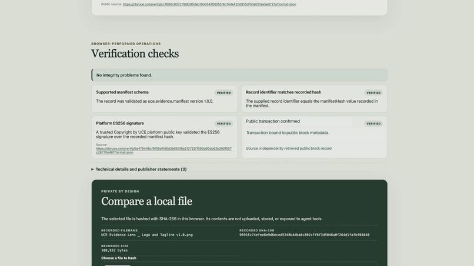Screen dimensions: 474x266
Task: Select the 'independently retrieved public block record' text
Action: pyautogui.click(x=295, y=149)
